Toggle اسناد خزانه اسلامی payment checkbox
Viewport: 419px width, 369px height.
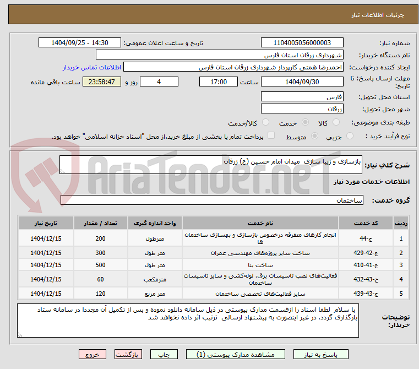[x=271, y=135]
